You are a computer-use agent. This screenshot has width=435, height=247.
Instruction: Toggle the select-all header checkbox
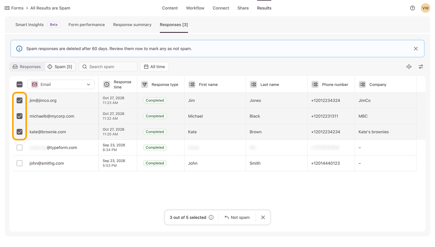click(x=20, y=84)
